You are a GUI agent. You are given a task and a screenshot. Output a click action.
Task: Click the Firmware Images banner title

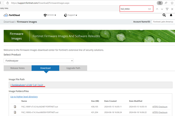click(16, 36)
